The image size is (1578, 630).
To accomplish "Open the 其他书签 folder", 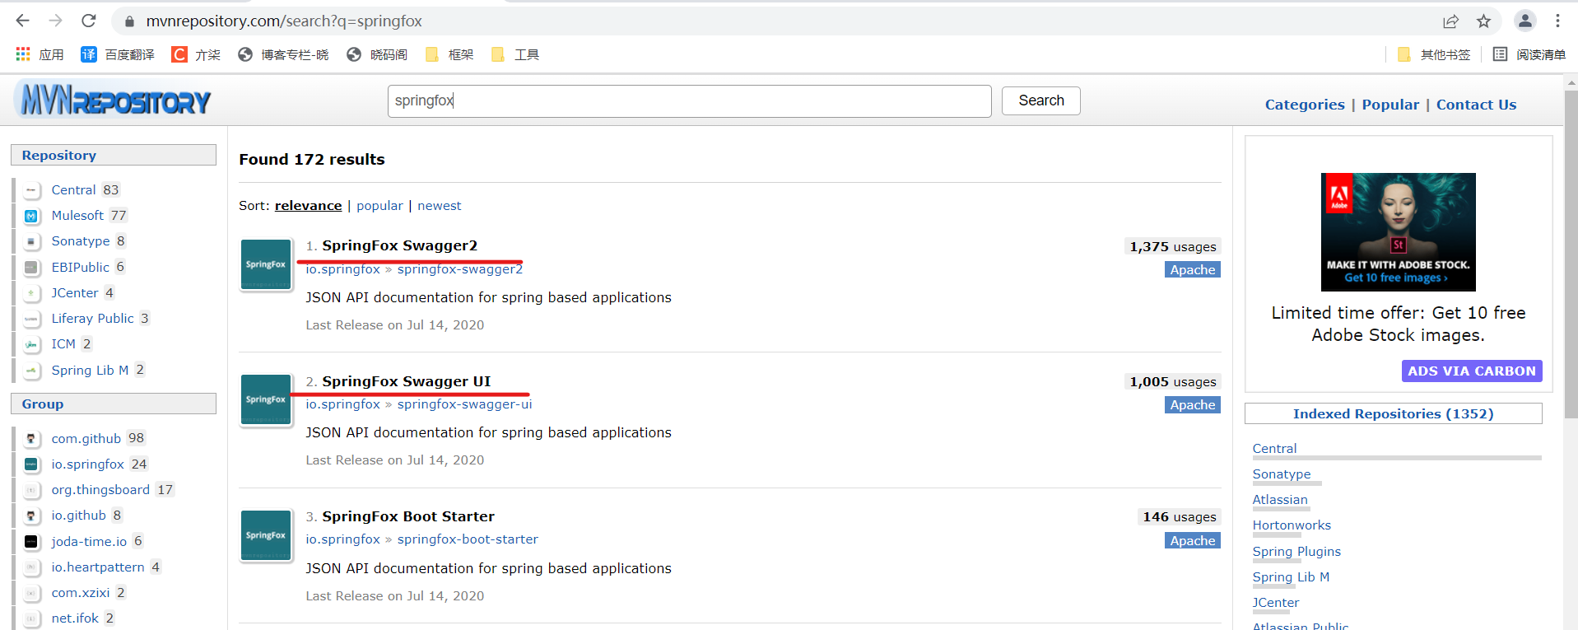I will 1434,54.
